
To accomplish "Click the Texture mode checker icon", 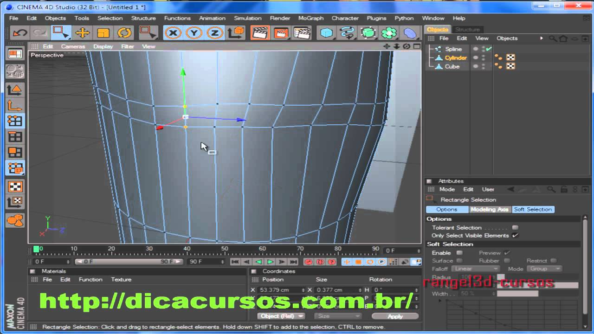I will click(15, 186).
